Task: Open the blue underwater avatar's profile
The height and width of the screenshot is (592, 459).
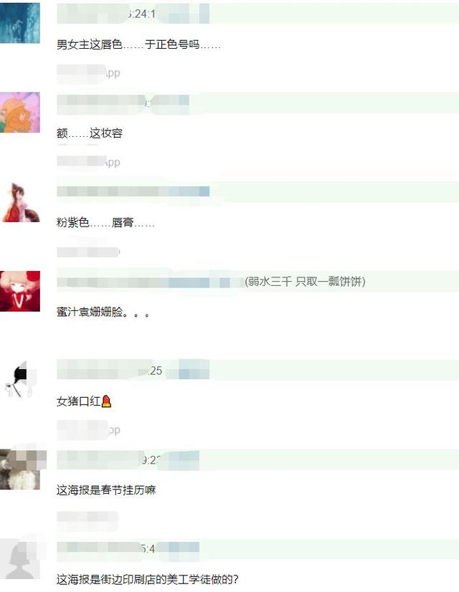Action: (x=20, y=23)
